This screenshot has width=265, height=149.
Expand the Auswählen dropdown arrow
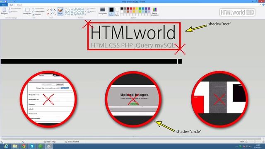point(27,15)
